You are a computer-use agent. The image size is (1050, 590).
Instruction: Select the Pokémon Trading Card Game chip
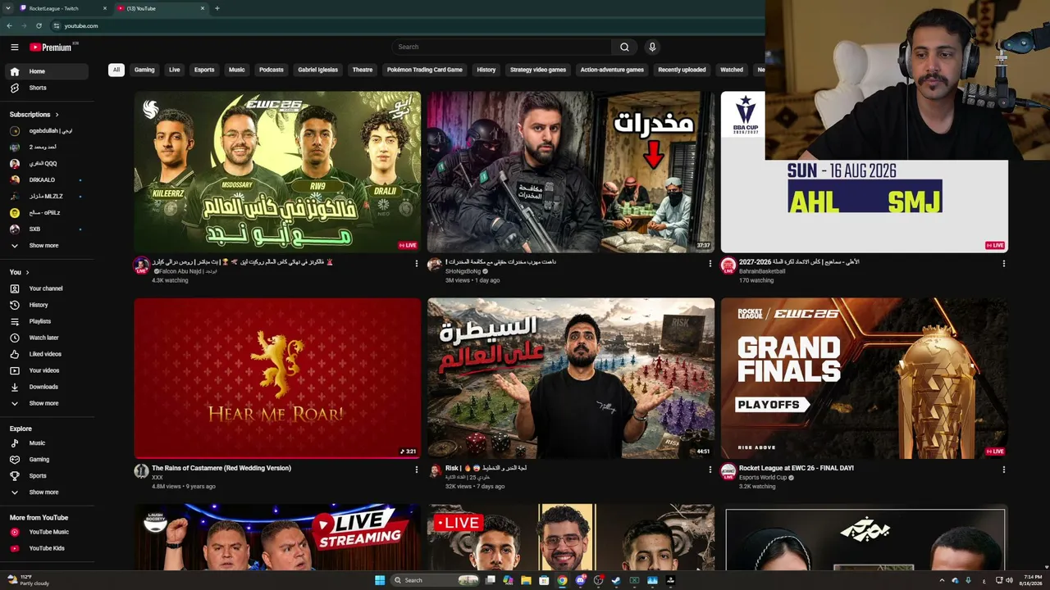425,70
